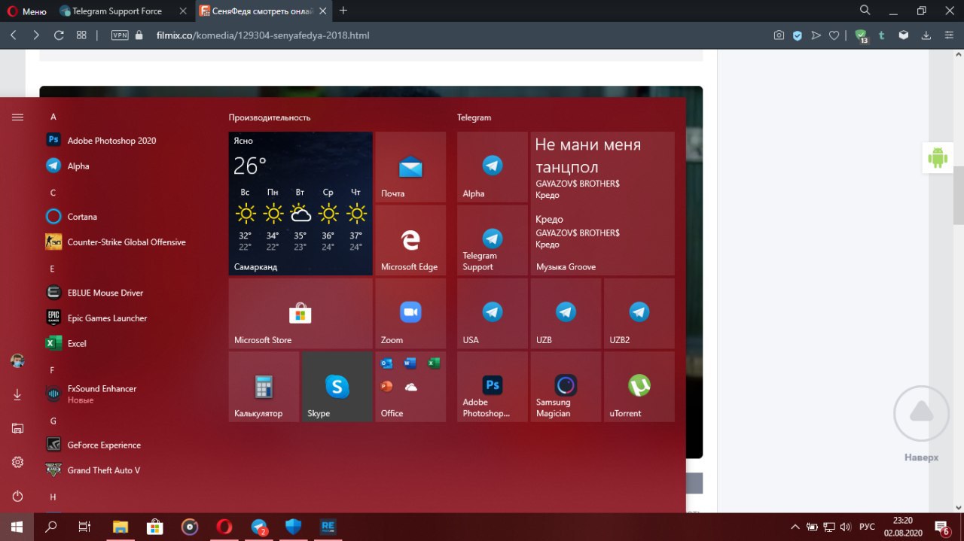Switch to СеняФедя смотреть онлайн tab
This screenshot has height=541, width=964.
click(x=261, y=11)
